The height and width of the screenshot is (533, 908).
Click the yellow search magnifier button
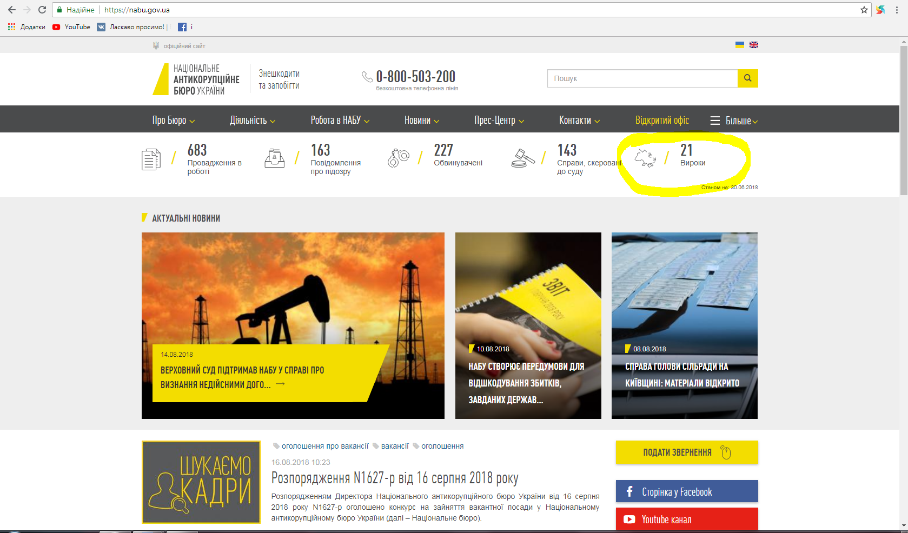pyautogui.click(x=747, y=78)
